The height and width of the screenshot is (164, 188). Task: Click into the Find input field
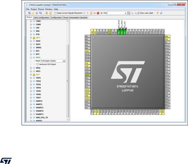coord(116,13)
